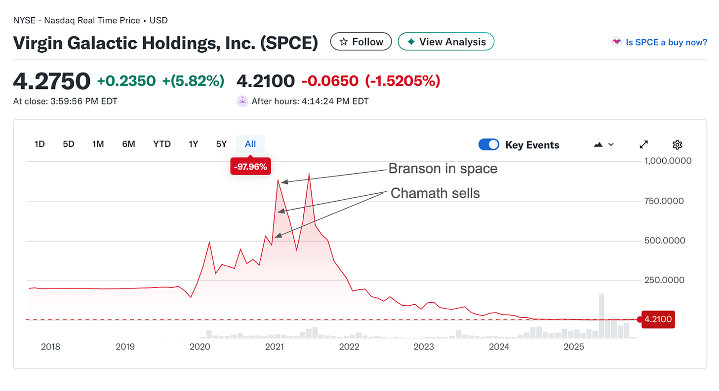This screenshot has width=719, height=391.
Task: Switch to the 1M range
Action: coord(98,144)
